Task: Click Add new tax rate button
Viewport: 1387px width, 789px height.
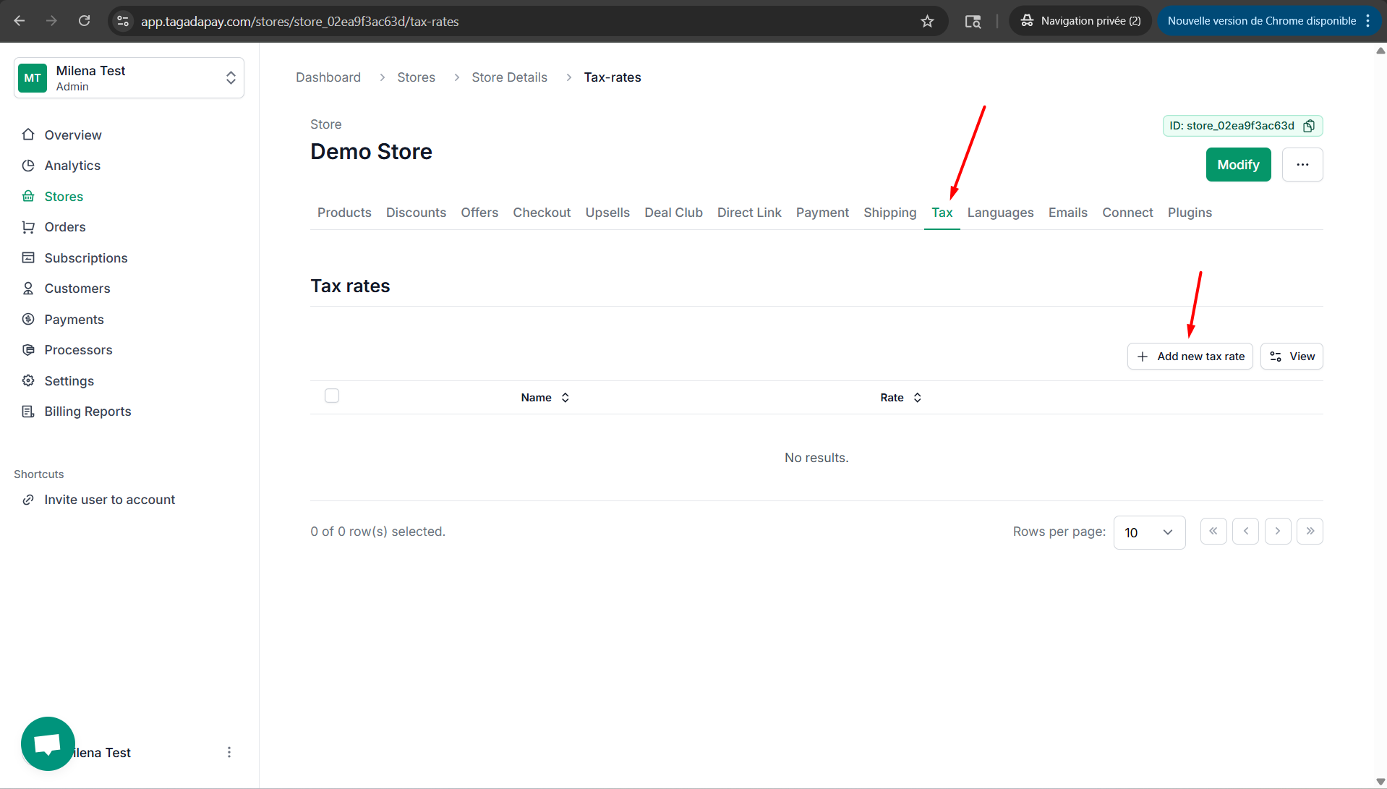Action: click(x=1190, y=357)
